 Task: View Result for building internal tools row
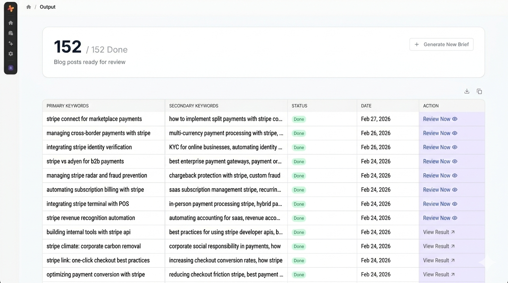[439, 232]
